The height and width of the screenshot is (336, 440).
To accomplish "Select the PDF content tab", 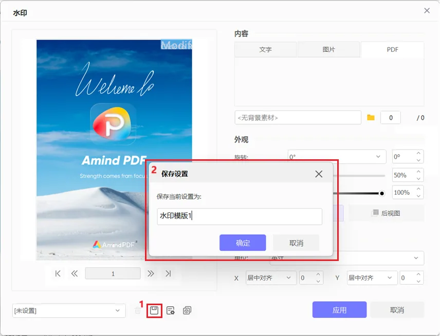I will tap(392, 50).
